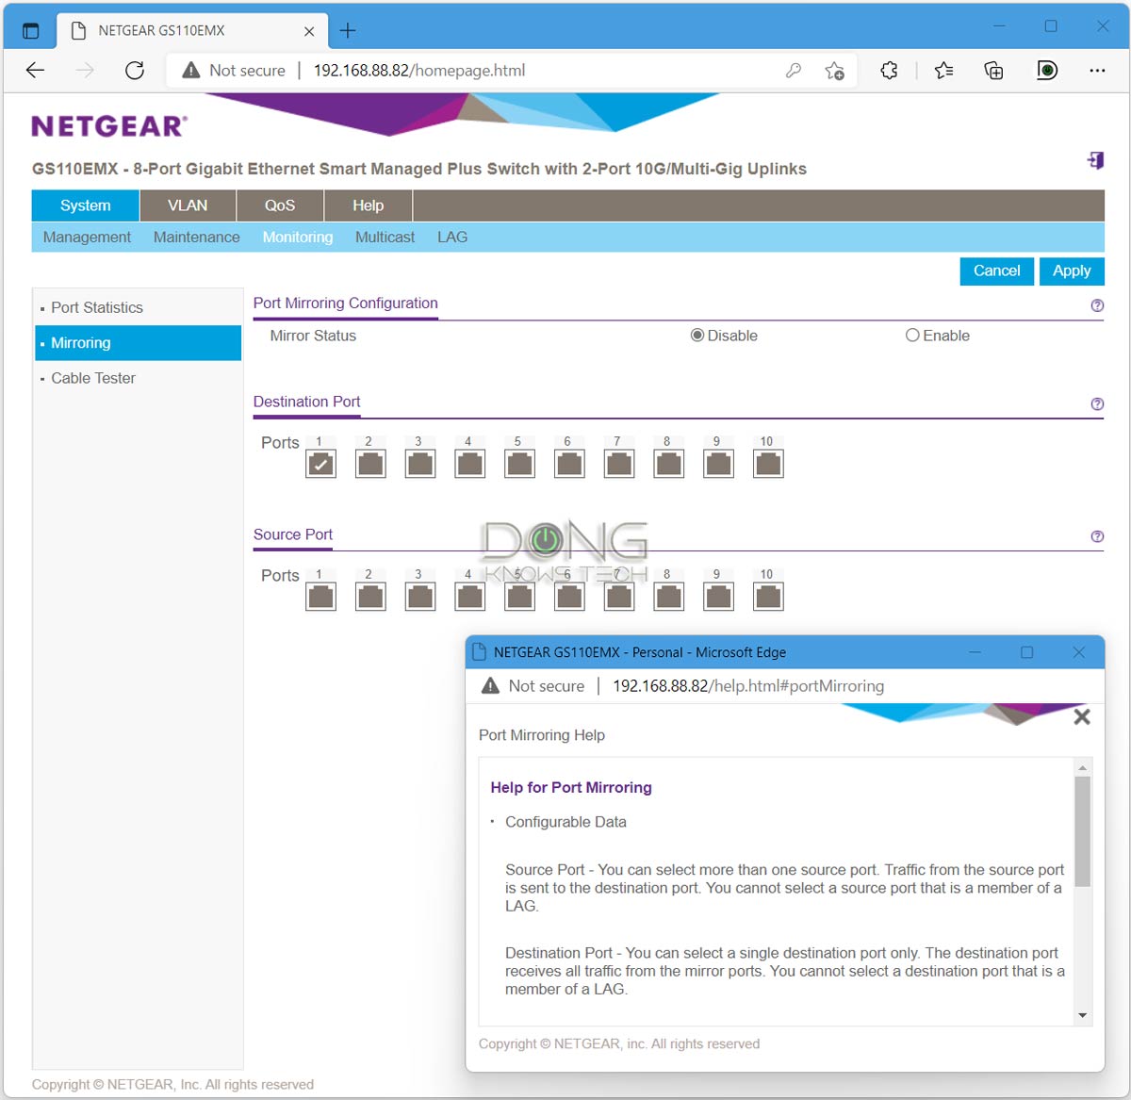Open help for Port Mirroring Configuration section

1096,305
